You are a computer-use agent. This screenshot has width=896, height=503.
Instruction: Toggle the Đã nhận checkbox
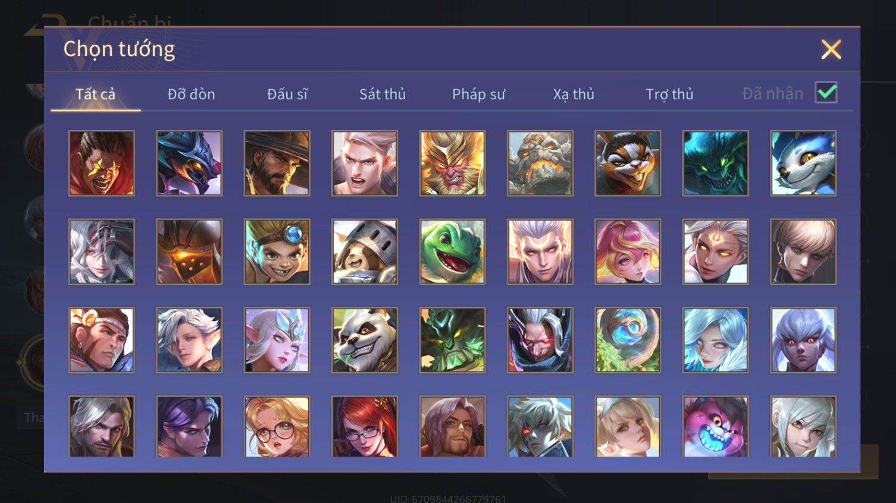[x=826, y=93]
